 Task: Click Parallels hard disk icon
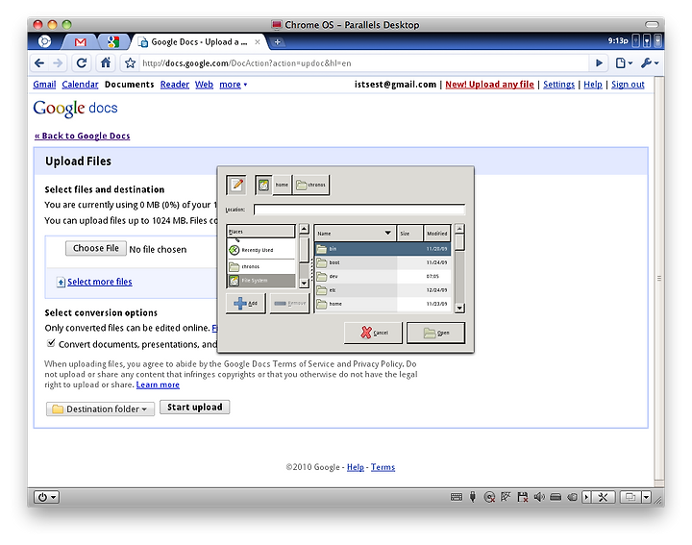pos(556,497)
